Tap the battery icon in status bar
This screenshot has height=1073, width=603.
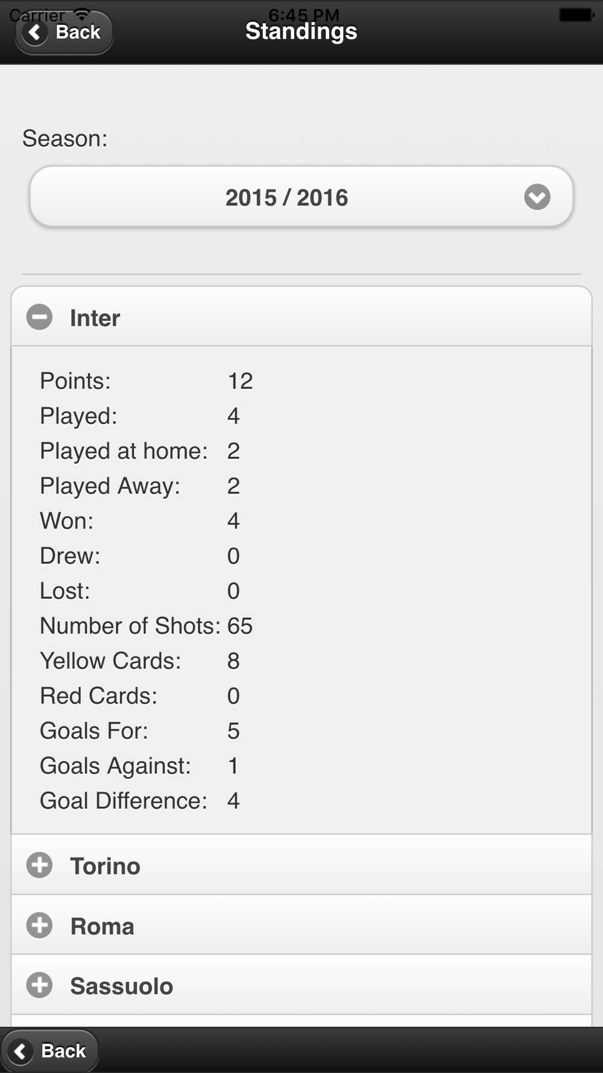point(576,14)
